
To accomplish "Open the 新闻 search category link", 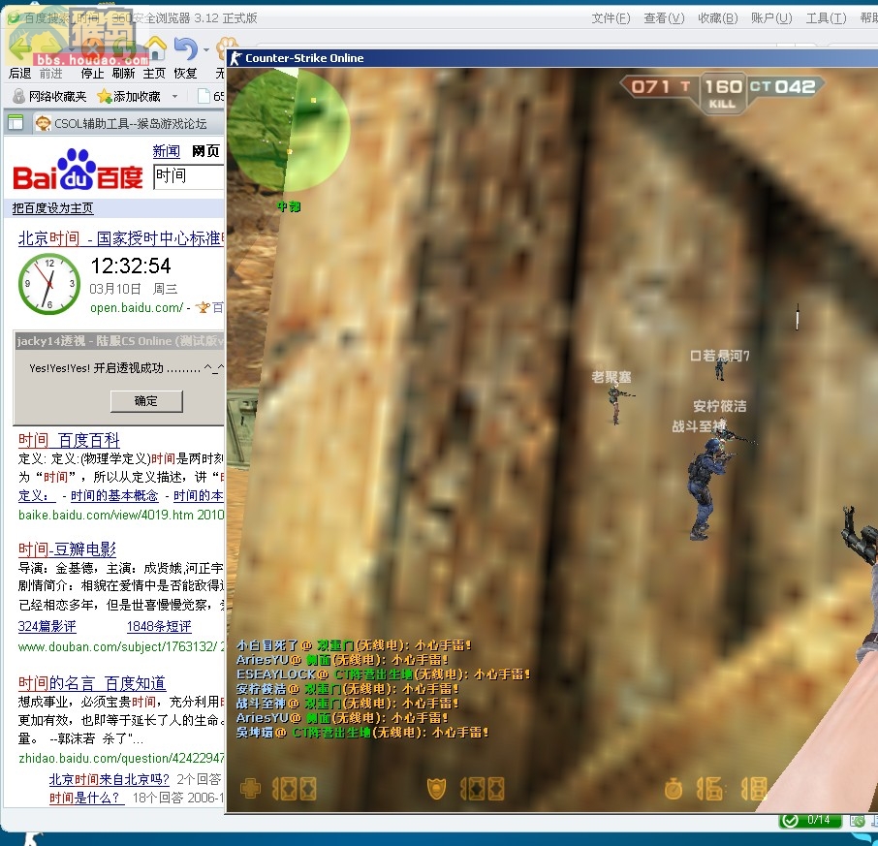I will [x=167, y=151].
